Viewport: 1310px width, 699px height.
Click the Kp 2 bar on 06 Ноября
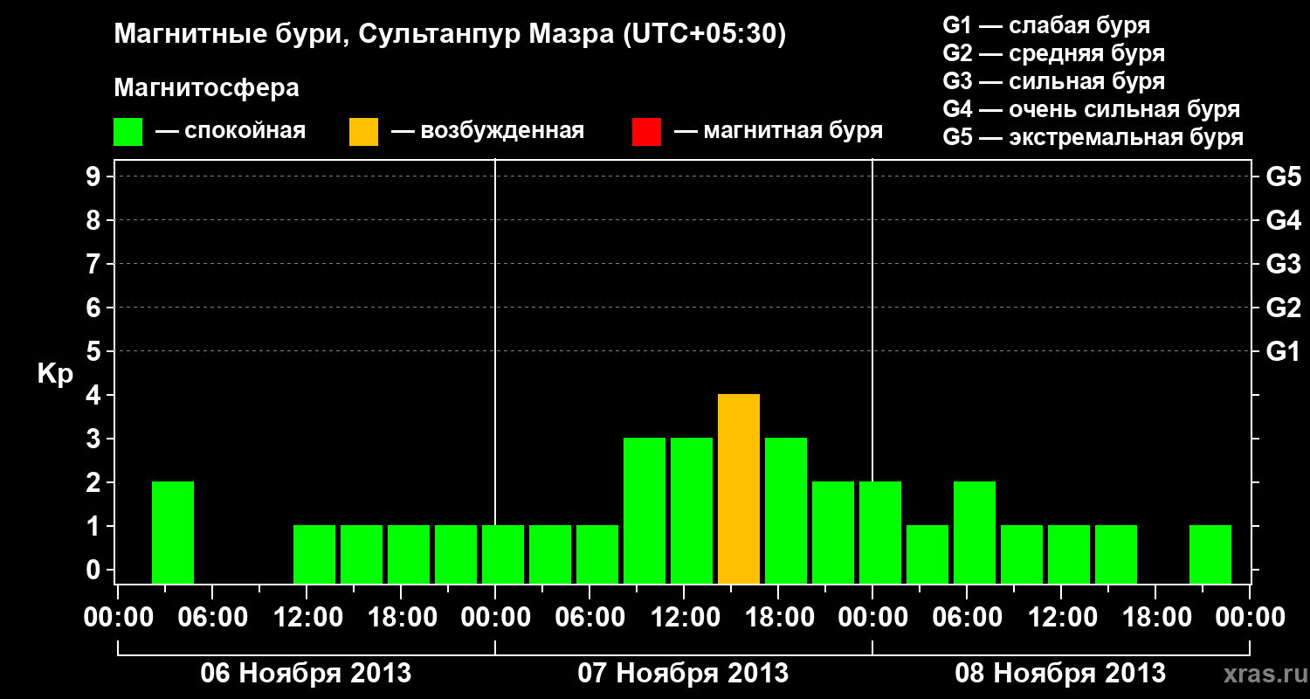(x=173, y=532)
